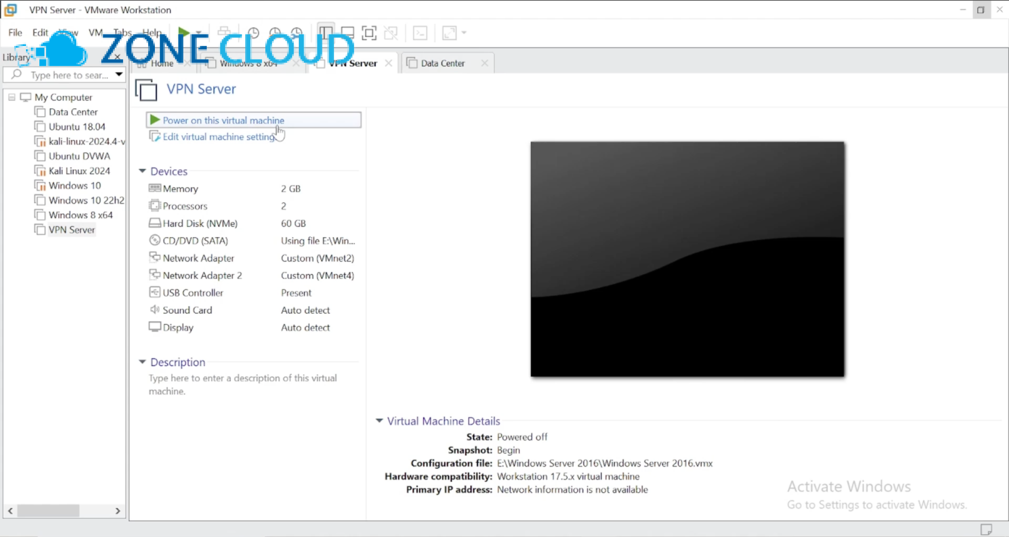This screenshot has width=1009, height=537.
Task: Click the Unity mode toolbar icon
Action: pos(391,33)
